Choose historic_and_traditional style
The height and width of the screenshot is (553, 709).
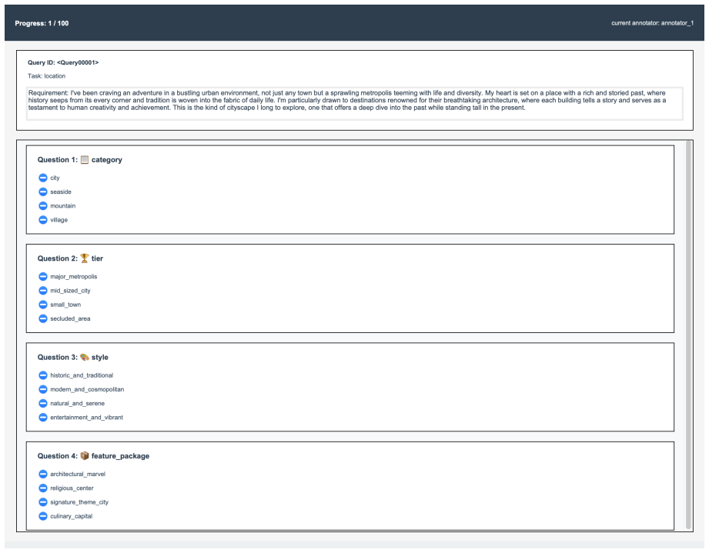coord(43,375)
